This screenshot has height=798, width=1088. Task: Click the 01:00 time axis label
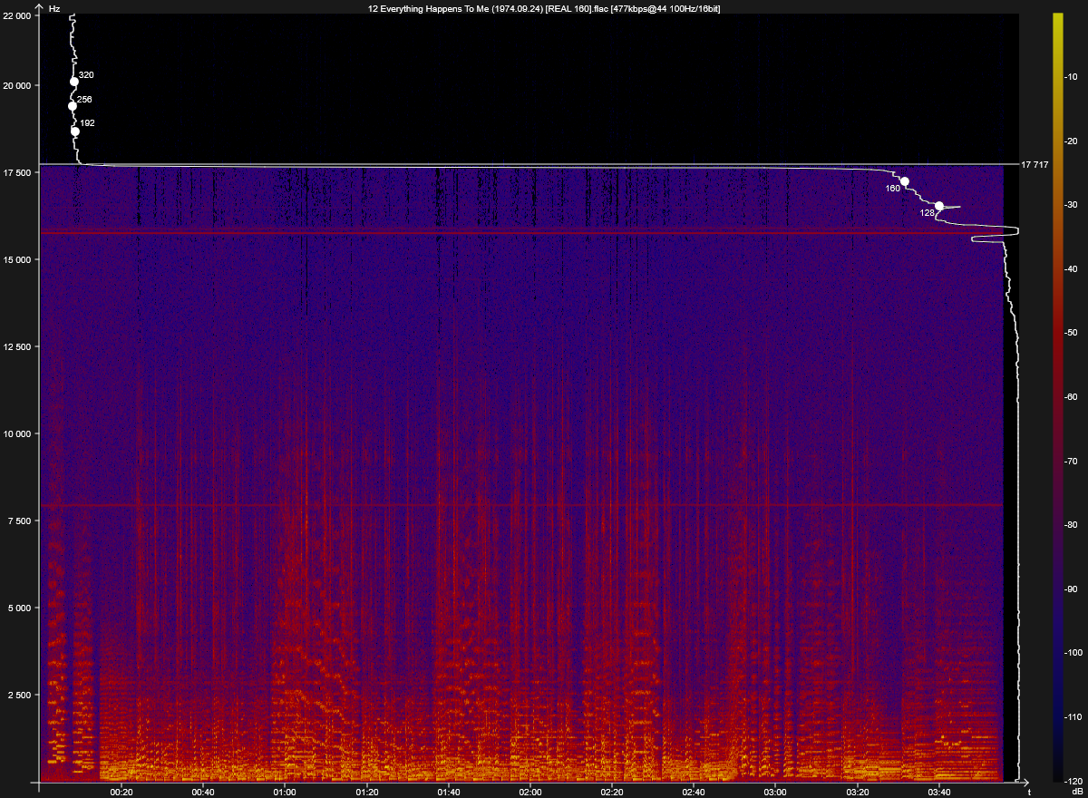tap(285, 792)
